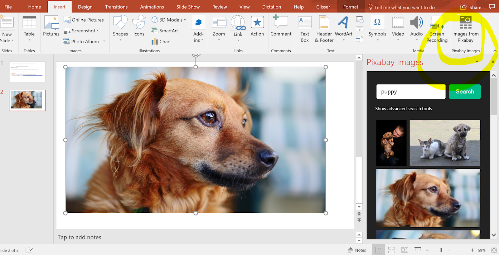This screenshot has width=499, height=255.
Task: Open the Photo Album dropdown arrow
Action: pos(104,41)
